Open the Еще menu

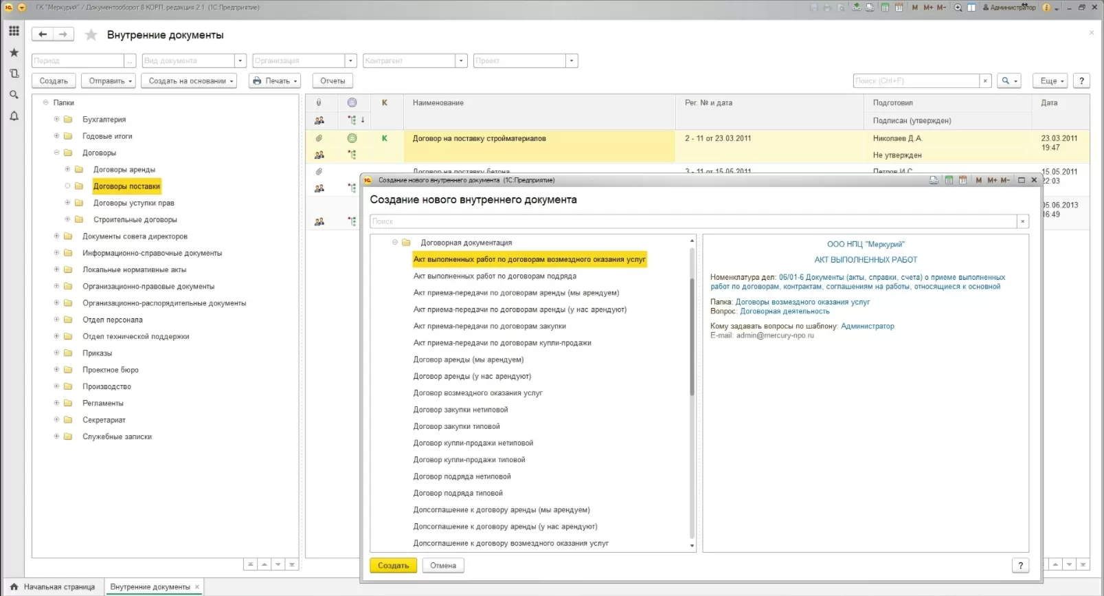1051,81
